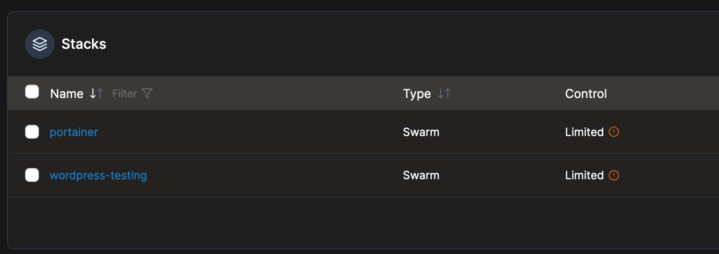Open the portainer stack details
Image resolution: width=719 pixels, height=254 pixels.
(74, 132)
